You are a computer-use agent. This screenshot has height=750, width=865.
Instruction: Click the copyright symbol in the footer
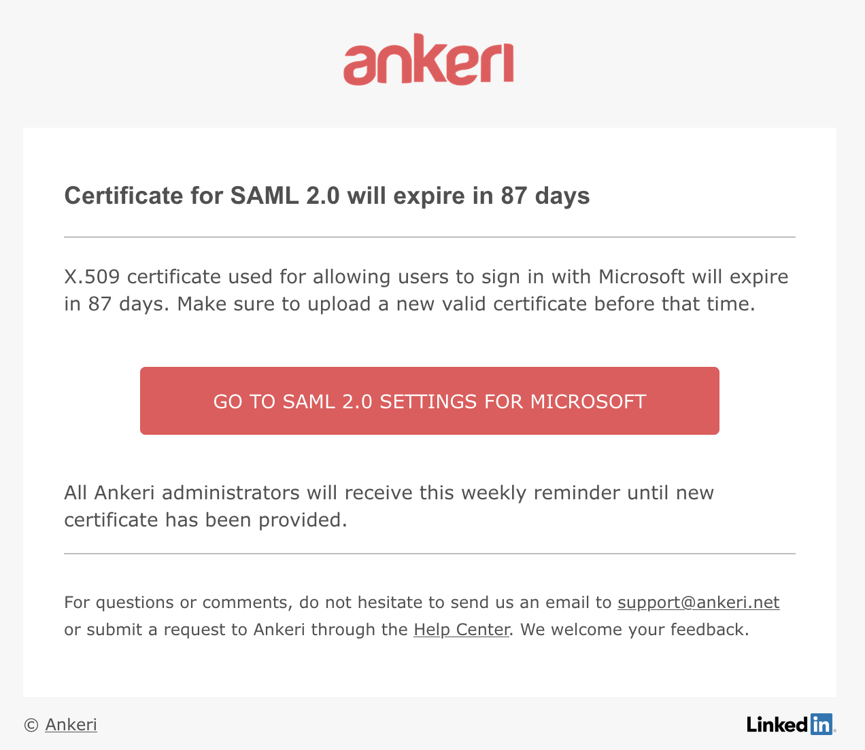tap(31, 726)
